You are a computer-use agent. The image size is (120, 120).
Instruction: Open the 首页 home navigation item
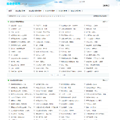click(10, 11)
